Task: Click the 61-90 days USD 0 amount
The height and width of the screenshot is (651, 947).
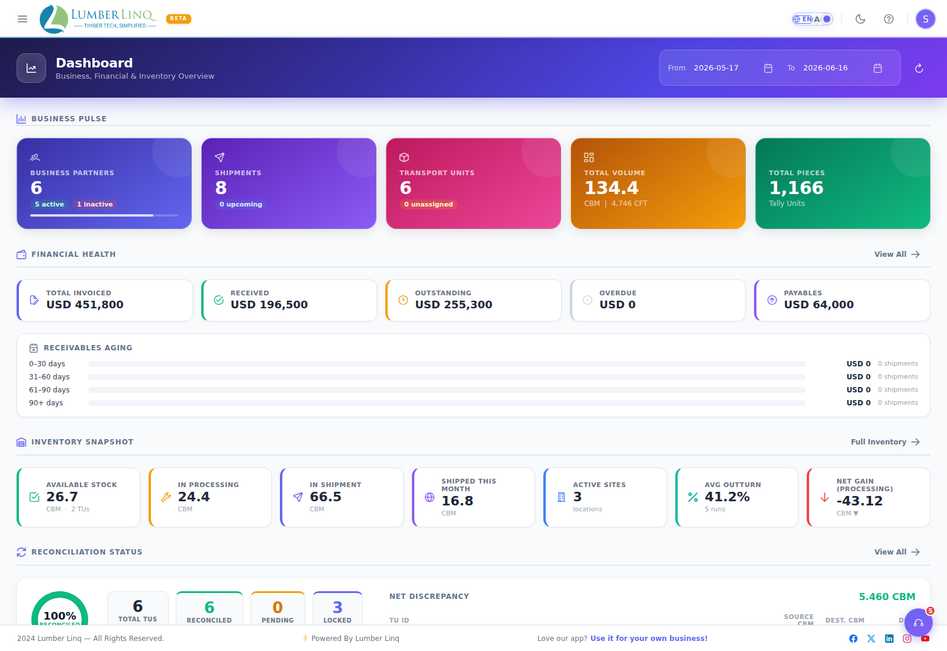Action: [858, 390]
